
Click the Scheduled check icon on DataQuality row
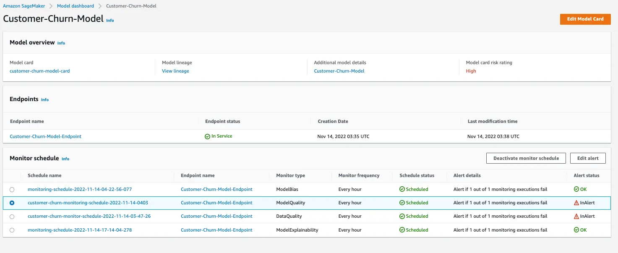(x=402, y=216)
